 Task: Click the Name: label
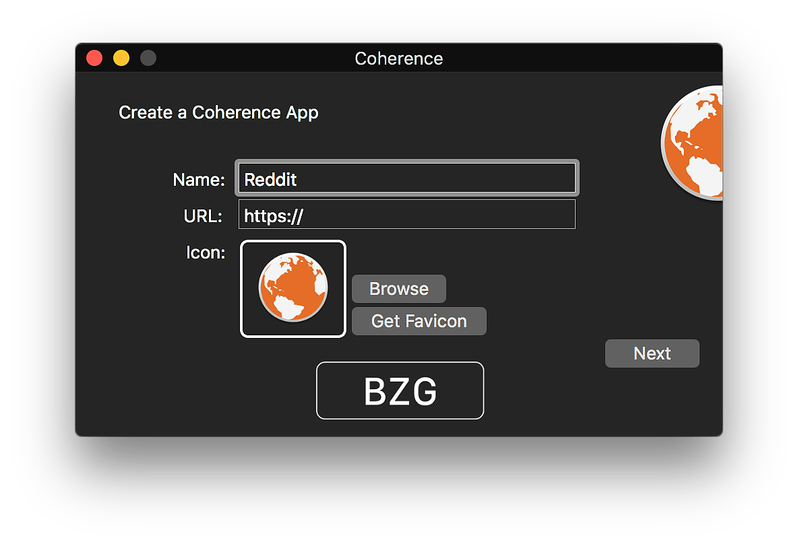(x=198, y=180)
